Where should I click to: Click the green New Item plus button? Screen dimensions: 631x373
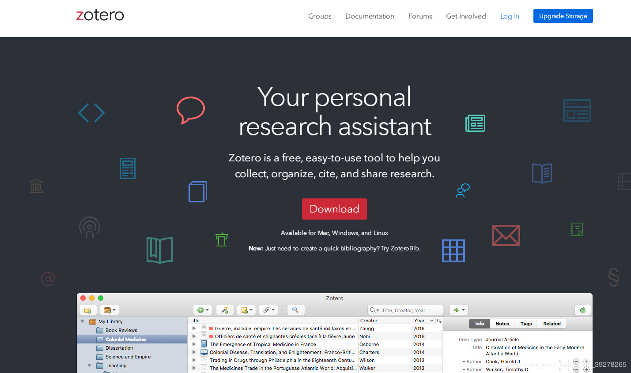pyautogui.click(x=203, y=310)
